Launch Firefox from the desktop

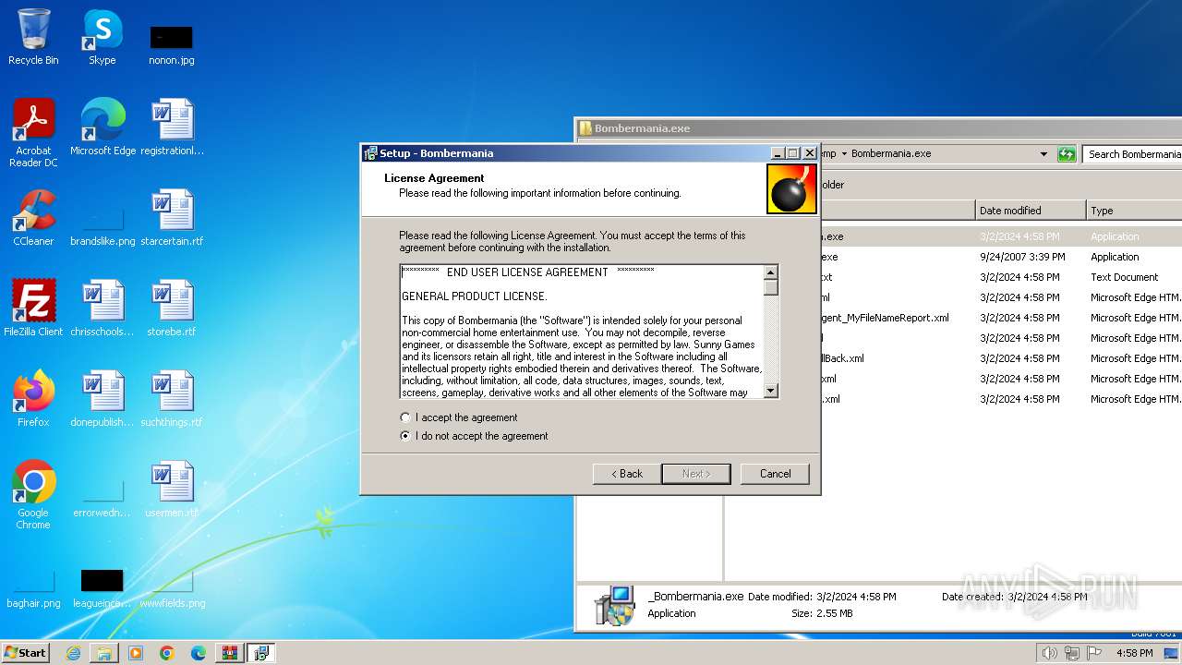(x=33, y=399)
